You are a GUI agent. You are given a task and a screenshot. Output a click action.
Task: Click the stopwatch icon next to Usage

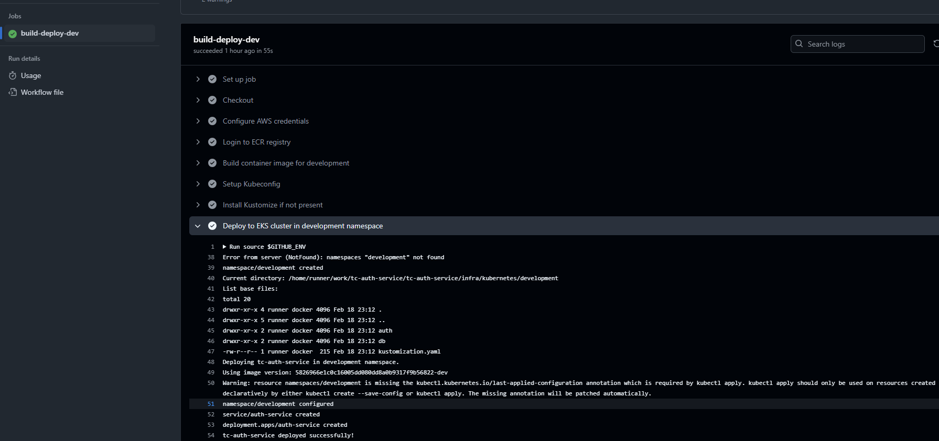13,75
